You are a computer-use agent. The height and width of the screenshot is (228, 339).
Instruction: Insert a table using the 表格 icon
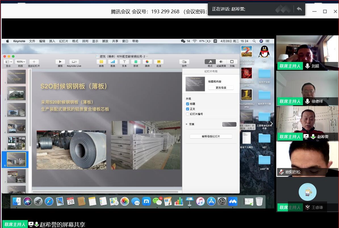(101, 62)
